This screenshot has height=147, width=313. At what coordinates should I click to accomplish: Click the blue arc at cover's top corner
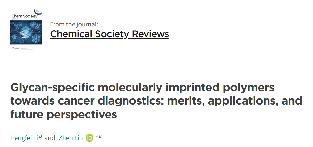(38, 11)
